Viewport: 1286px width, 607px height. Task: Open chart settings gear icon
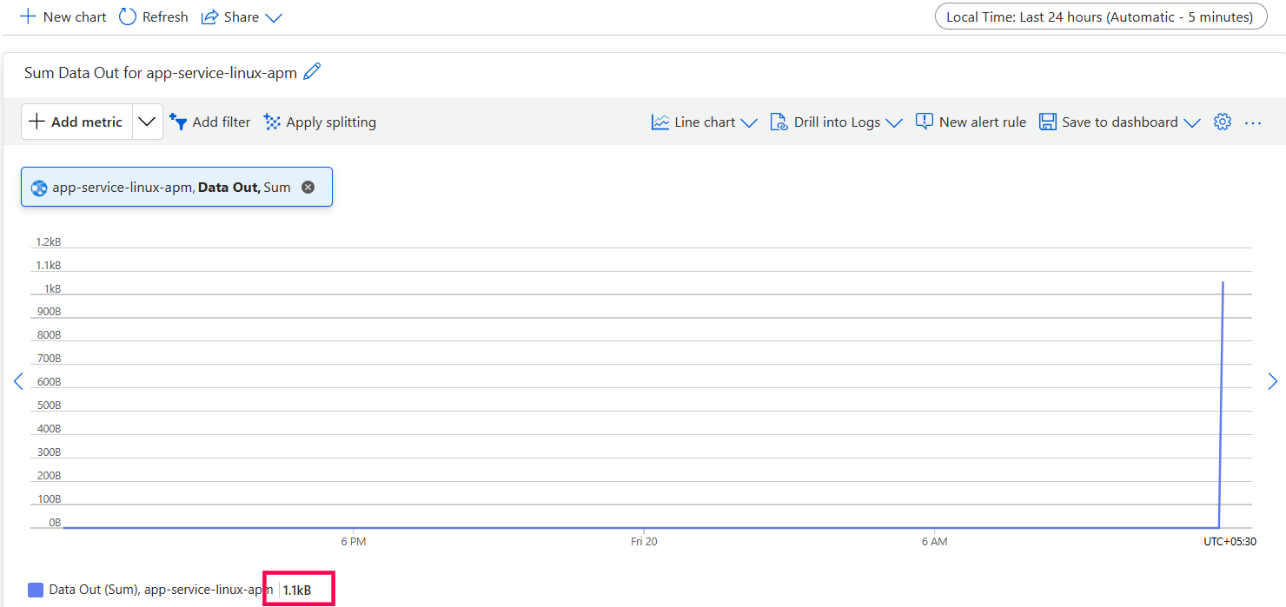tap(1223, 122)
